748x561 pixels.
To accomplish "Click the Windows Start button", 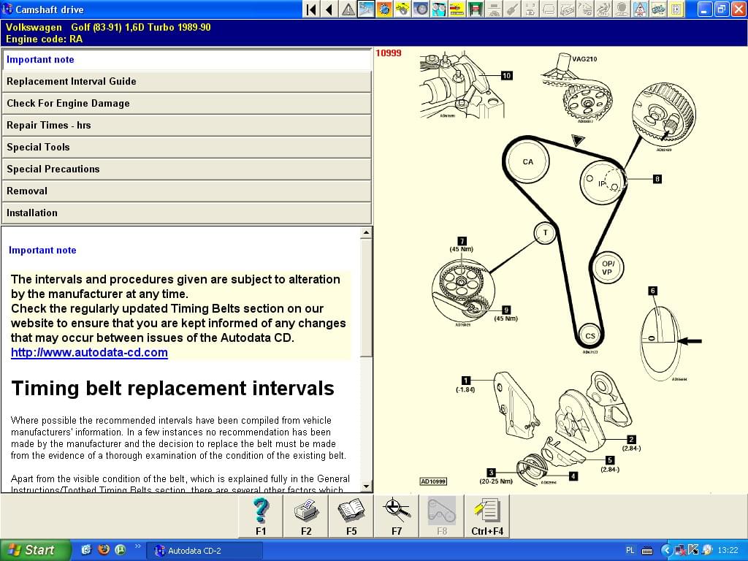I will click(x=34, y=550).
